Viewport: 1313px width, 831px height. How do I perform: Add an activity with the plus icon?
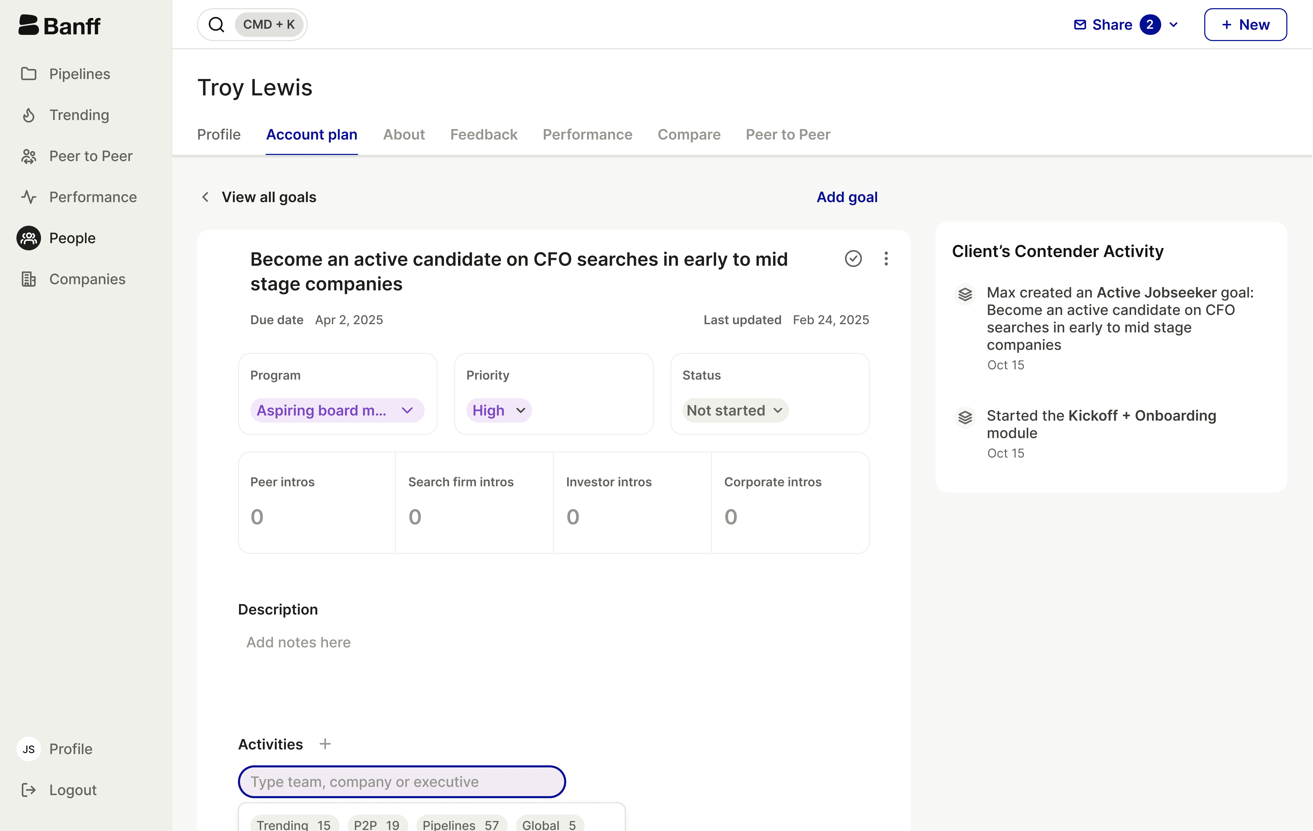point(325,744)
